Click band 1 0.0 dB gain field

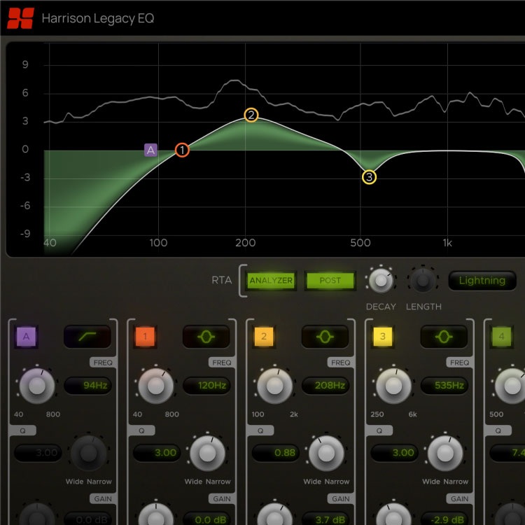point(206,519)
